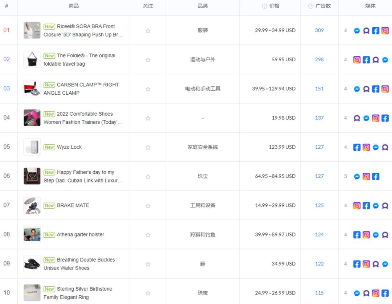Click Facebook icon in CARSEN CLAMP row
Viewport: 392px width, 304px height.
click(376, 89)
